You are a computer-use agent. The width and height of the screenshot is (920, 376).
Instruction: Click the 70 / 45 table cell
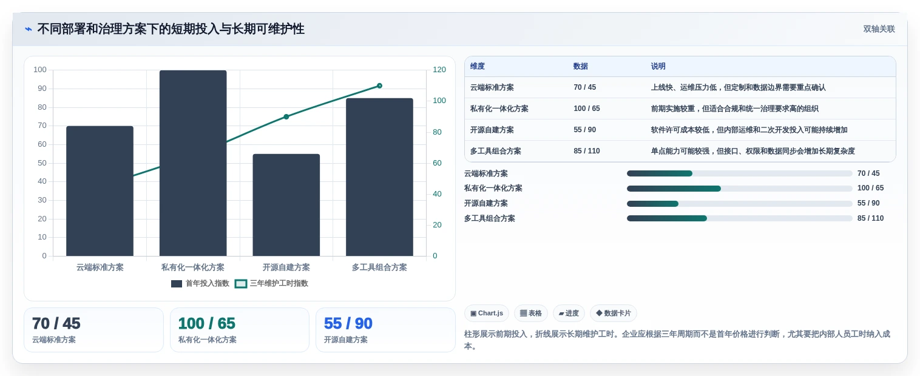(584, 87)
